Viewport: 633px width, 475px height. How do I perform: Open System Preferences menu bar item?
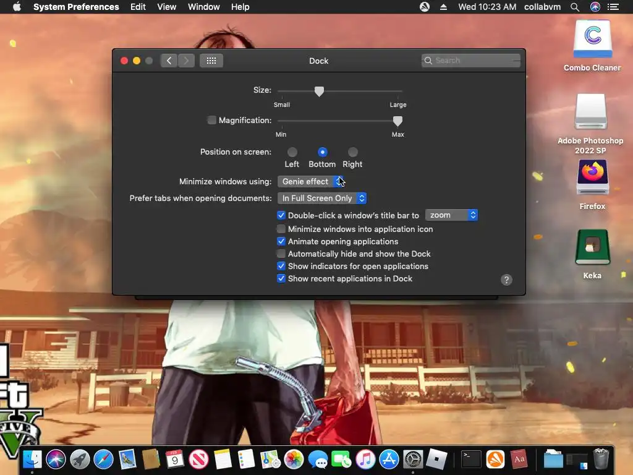(x=76, y=7)
